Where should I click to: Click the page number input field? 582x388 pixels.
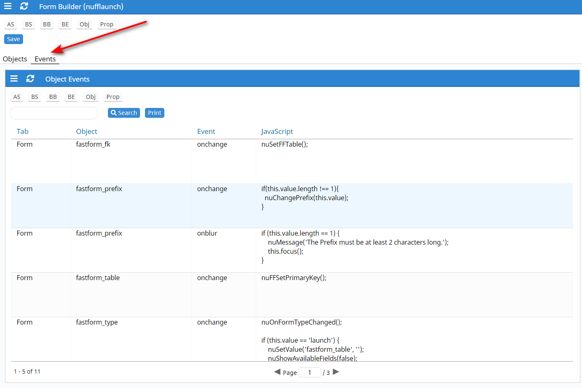coord(310,372)
